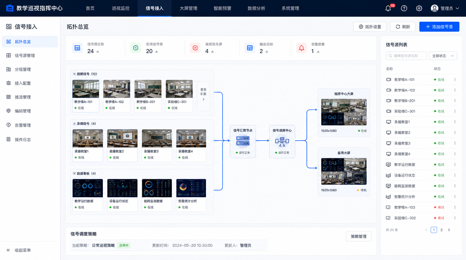
Task: Open the more options menu for 教学楼A-101 row
Action: [455, 80]
